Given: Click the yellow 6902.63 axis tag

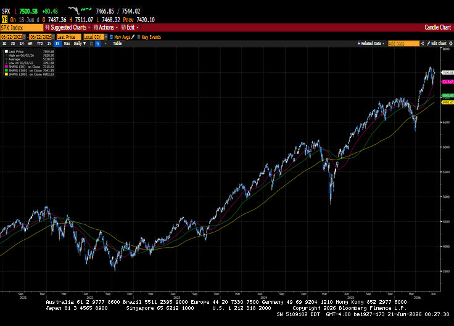Looking at the screenshot, I should click(448, 102).
